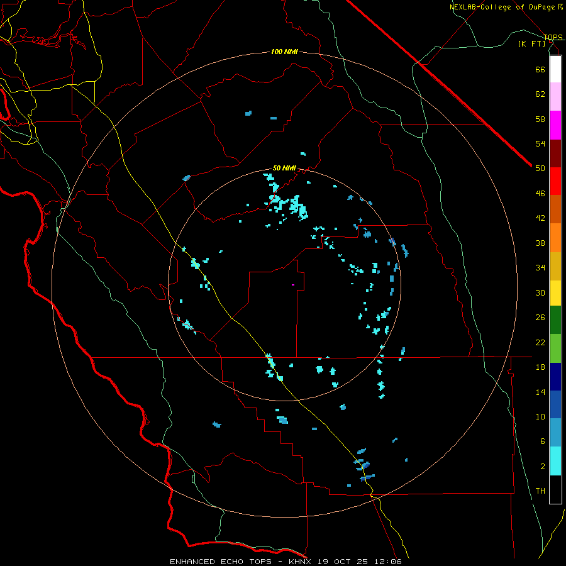Click the 50 legend value
The width and height of the screenshot is (566, 566).
540,169
